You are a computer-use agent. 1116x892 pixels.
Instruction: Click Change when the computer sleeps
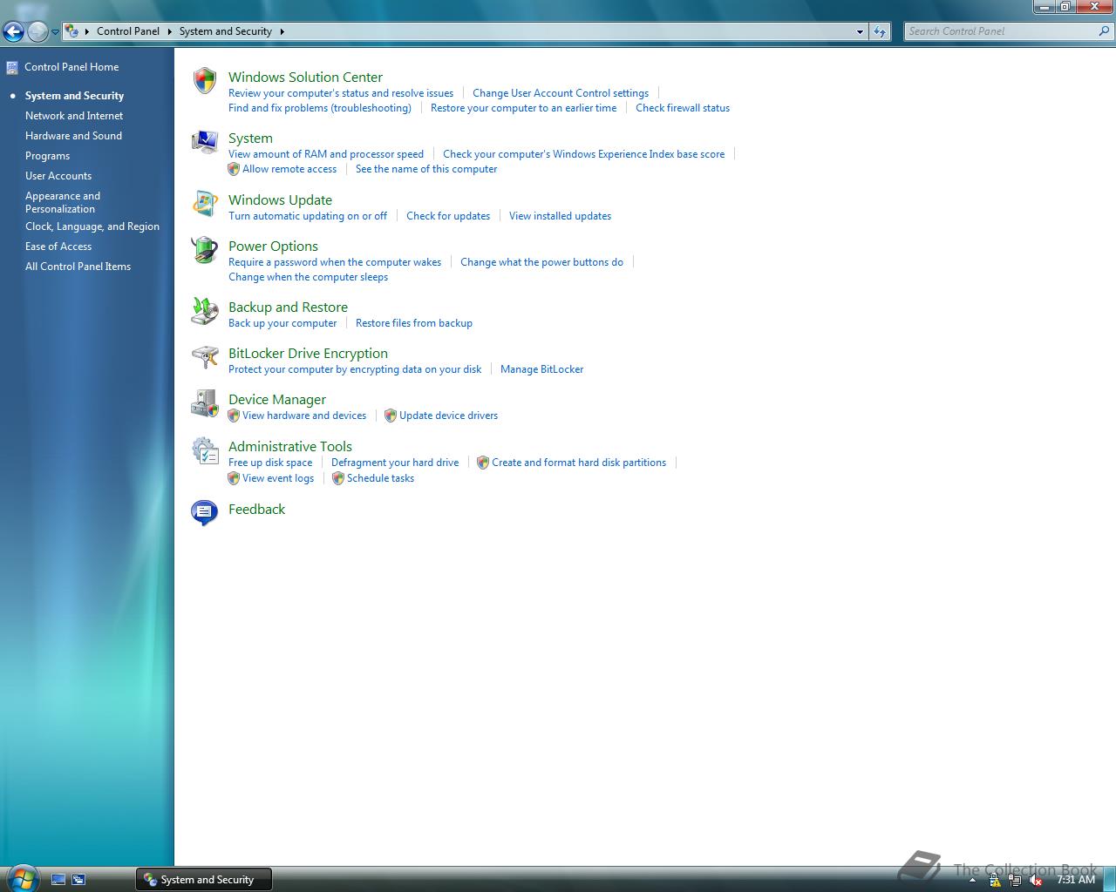click(308, 277)
